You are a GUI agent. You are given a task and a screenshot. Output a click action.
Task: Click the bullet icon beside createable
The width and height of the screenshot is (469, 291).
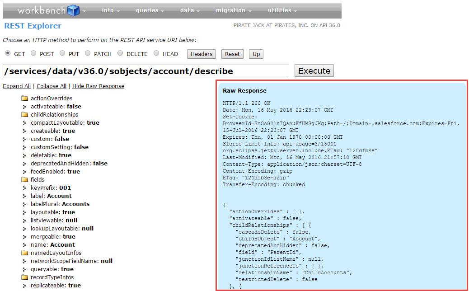tap(24, 131)
